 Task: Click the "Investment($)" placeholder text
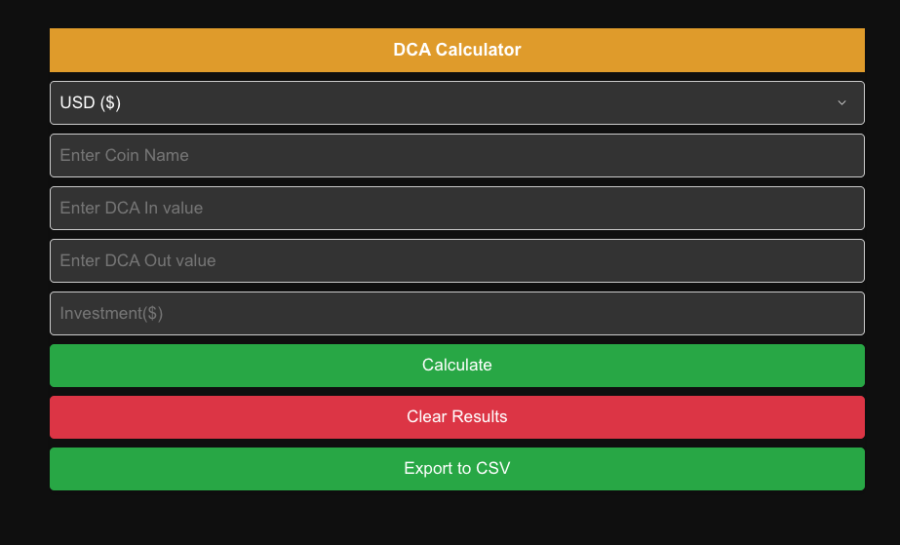point(111,313)
